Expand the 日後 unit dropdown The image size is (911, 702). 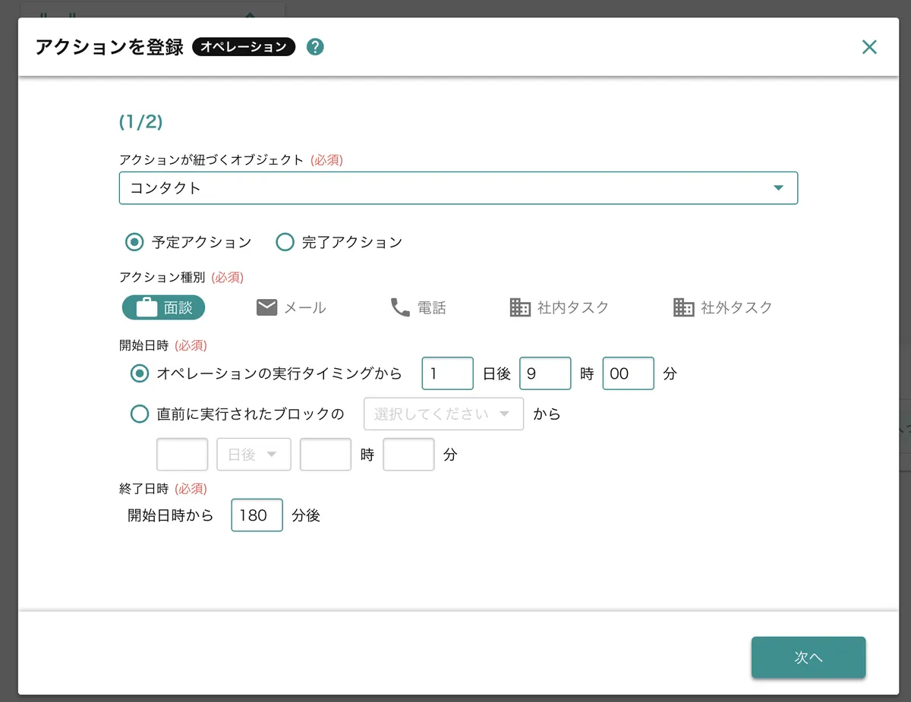(x=254, y=455)
